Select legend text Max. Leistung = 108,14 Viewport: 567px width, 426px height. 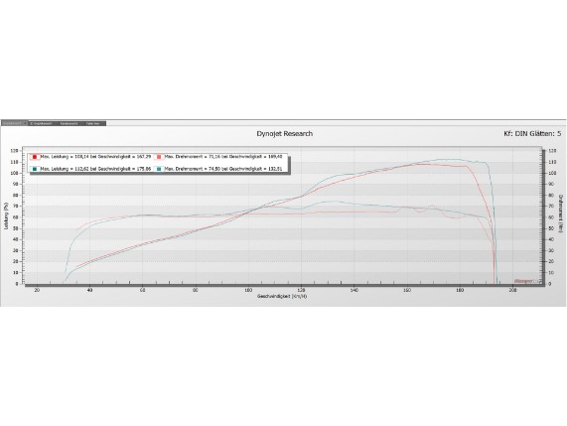pos(64,157)
